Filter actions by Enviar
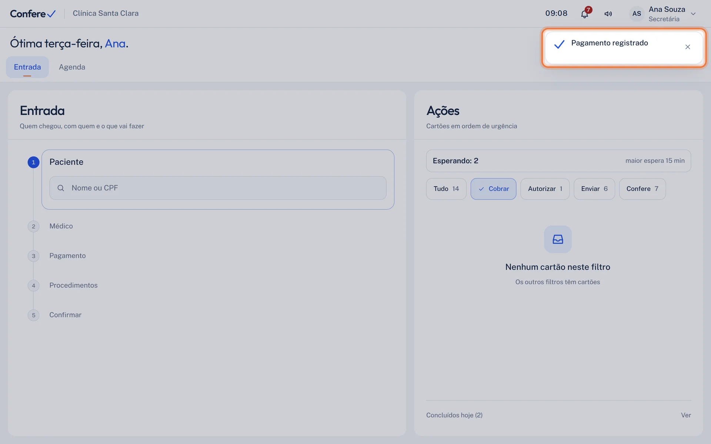The height and width of the screenshot is (444, 711). coord(594,189)
